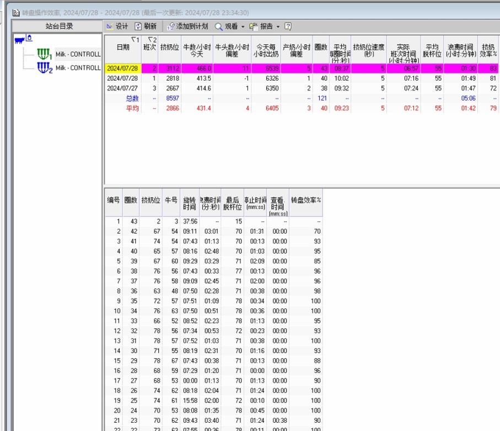Open the 观看 (View) dropdown

[x=230, y=26]
